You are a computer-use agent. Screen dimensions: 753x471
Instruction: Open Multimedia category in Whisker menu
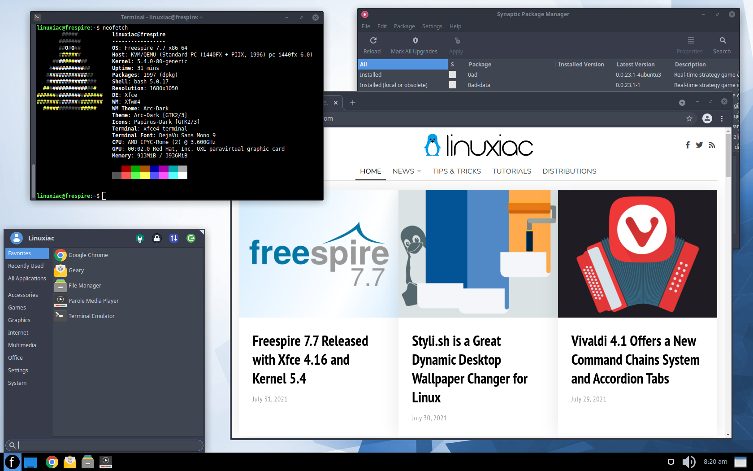point(27,345)
